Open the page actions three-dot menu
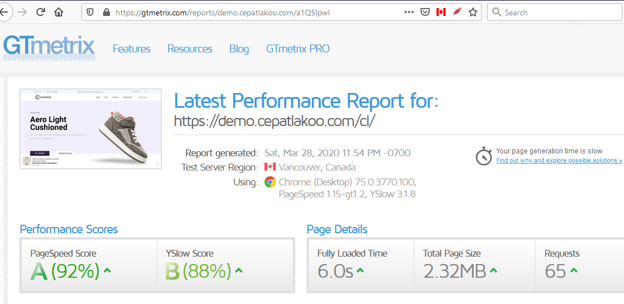 [x=409, y=12]
